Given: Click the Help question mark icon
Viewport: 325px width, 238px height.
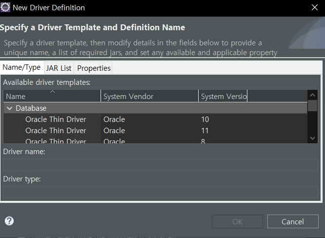Looking at the screenshot, I should click(x=9, y=221).
